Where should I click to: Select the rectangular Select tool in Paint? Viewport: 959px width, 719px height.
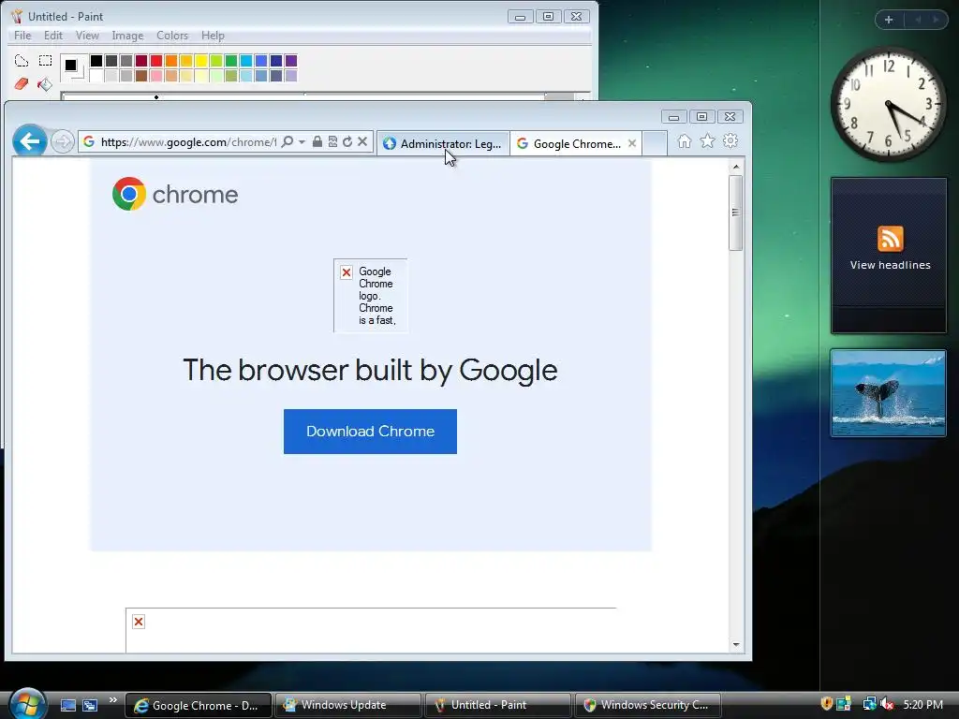pos(45,61)
